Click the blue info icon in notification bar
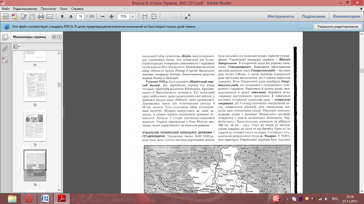 click(x=6, y=27)
